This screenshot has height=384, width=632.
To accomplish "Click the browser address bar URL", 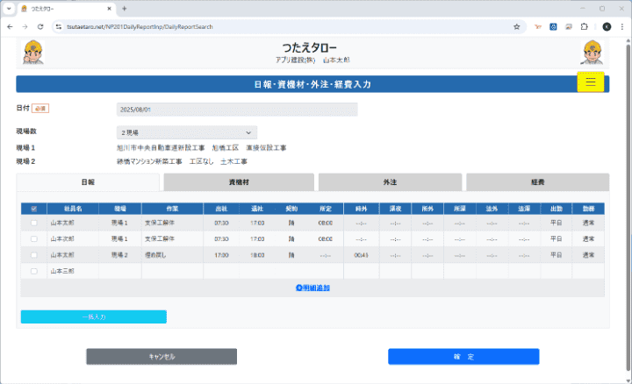I will pos(140,26).
